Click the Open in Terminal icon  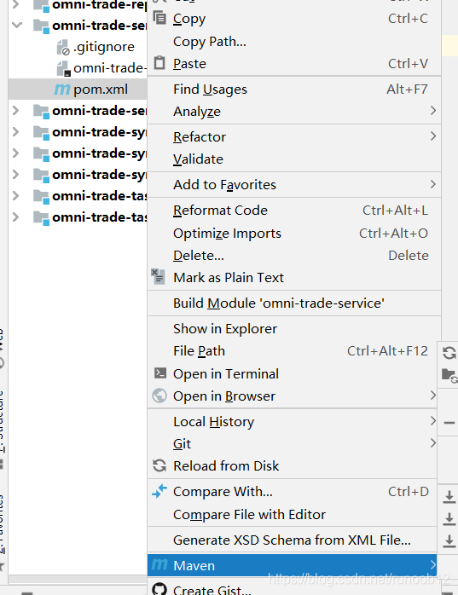point(159,373)
